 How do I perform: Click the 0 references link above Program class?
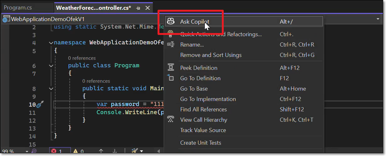click(82, 58)
